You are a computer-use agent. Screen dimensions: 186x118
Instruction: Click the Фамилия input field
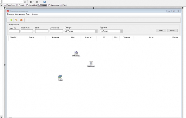tap(27, 31)
